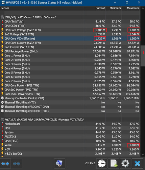145x170 pixels.
Task: Click lightning icon beside +3.3V (AVCC)
Action: (x=2, y=154)
